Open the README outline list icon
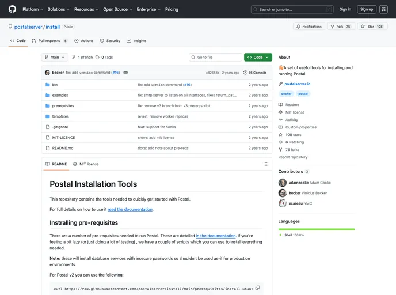396x295 pixels. [265, 164]
